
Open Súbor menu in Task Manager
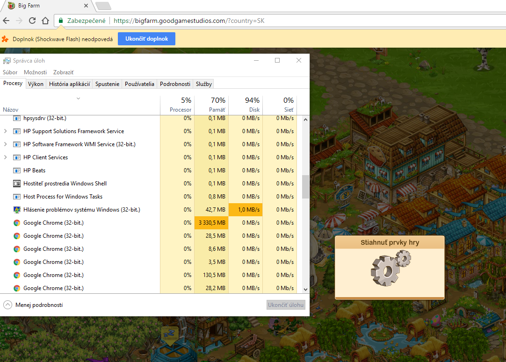click(x=10, y=72)
